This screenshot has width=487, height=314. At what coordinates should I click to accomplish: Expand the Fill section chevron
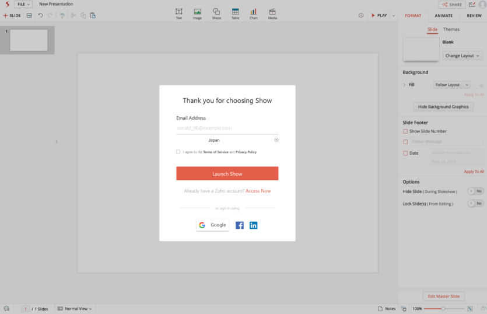pyautogui.click(x=404, y=85)
